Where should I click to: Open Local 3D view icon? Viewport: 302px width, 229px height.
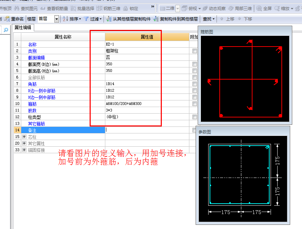[x=231, y=8]
